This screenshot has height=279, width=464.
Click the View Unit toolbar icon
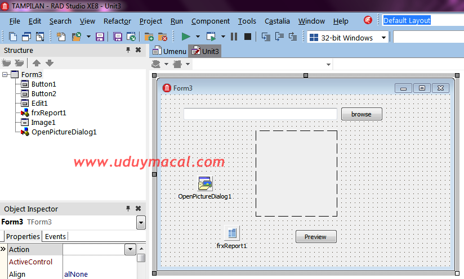(13, 37)
